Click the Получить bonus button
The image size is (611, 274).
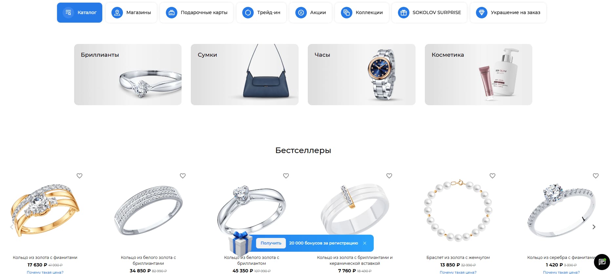271,243
